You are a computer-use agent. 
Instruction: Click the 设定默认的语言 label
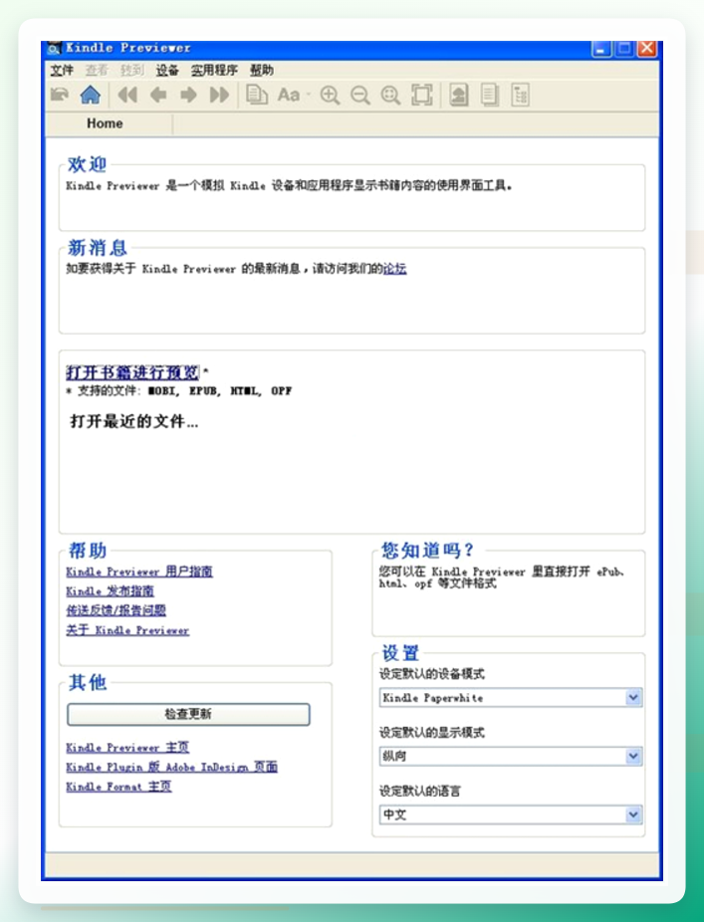click(x=420, y=792)
